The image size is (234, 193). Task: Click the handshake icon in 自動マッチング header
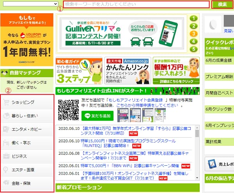[x=4, y=73]
